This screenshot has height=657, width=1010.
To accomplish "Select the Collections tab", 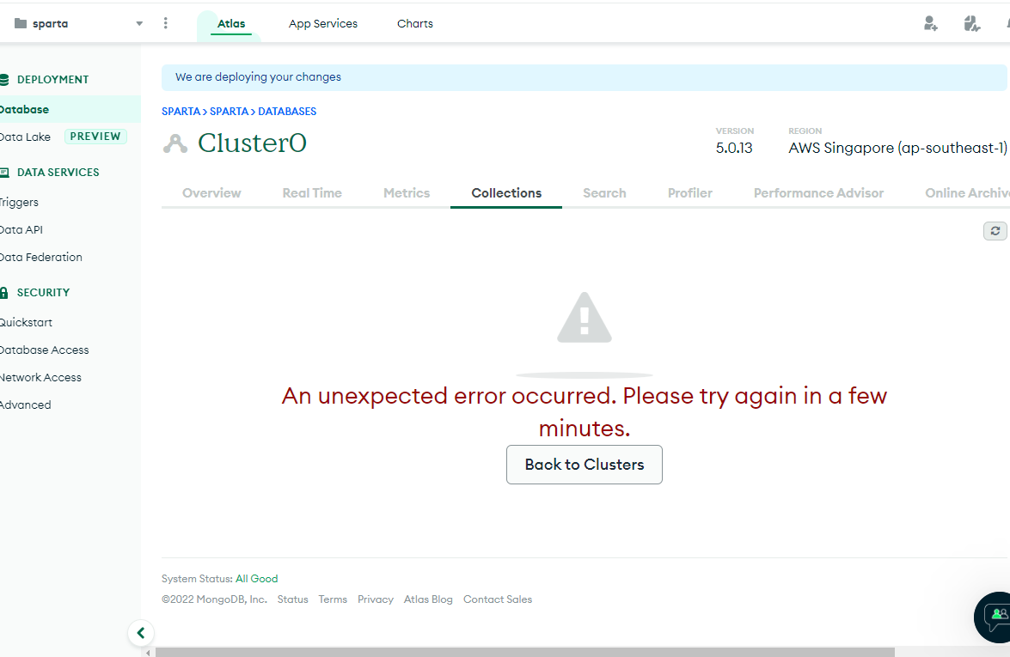I will [x=506, y=193].
